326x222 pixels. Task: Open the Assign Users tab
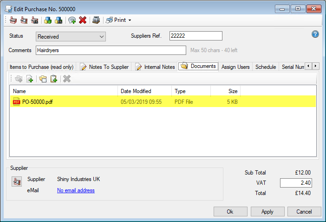click(x=235, y=67)
